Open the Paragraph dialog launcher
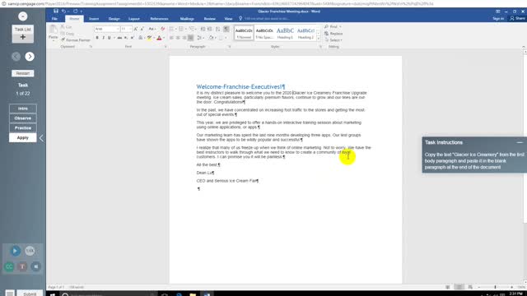The image size is (527, 296). point(230,47)
